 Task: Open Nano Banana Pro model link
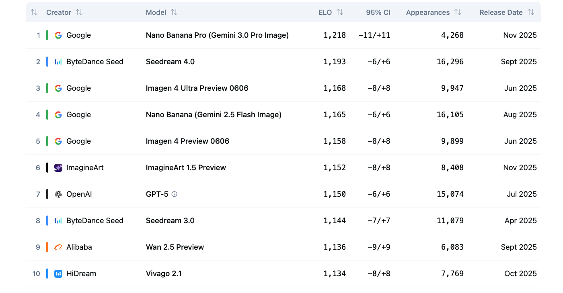pos(217,35)
